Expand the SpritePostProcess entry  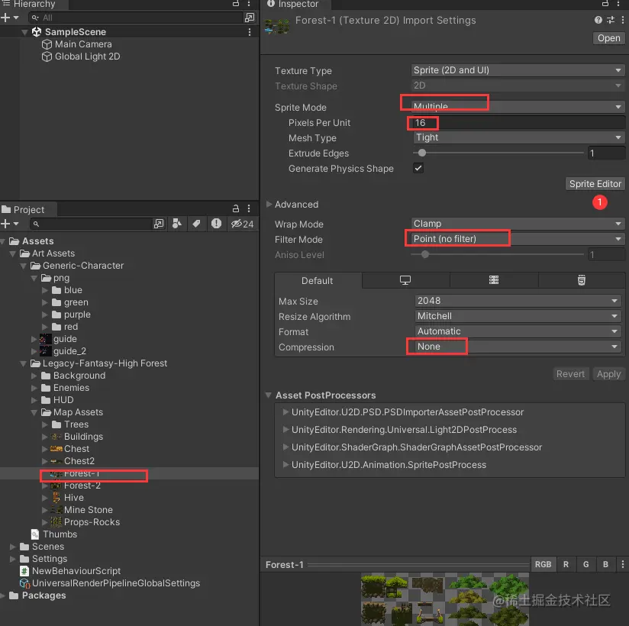pyautogui.click(x=285, y=464)
